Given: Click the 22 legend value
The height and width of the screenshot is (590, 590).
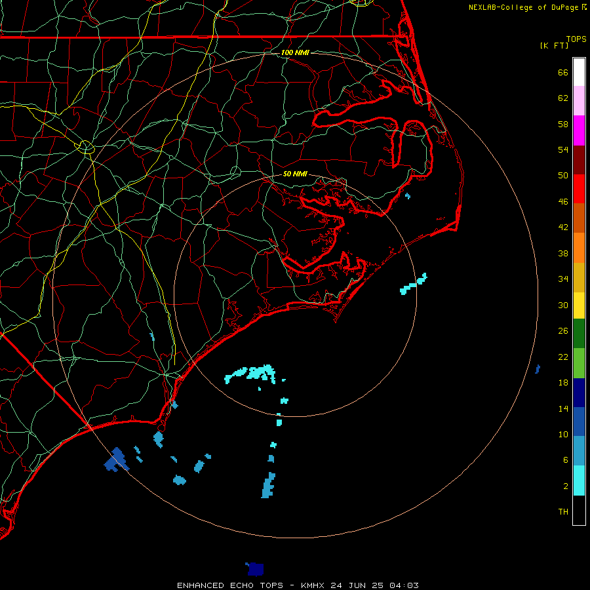Looking at the screenshot, I should [x=563, y=357].
